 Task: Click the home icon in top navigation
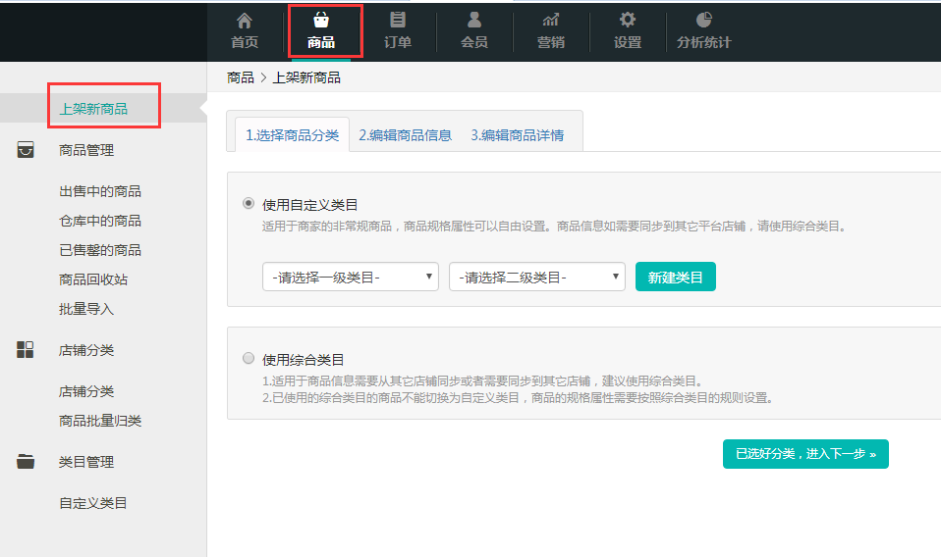(245, 20)
